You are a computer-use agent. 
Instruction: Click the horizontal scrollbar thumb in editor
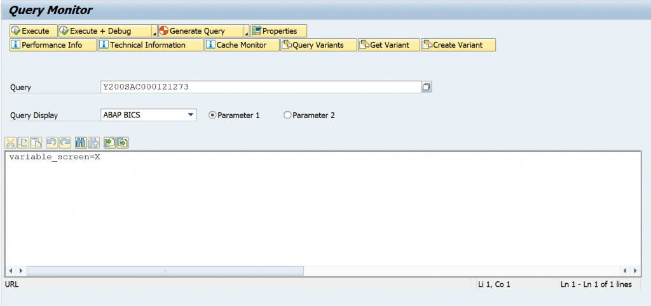click(165, 270)
